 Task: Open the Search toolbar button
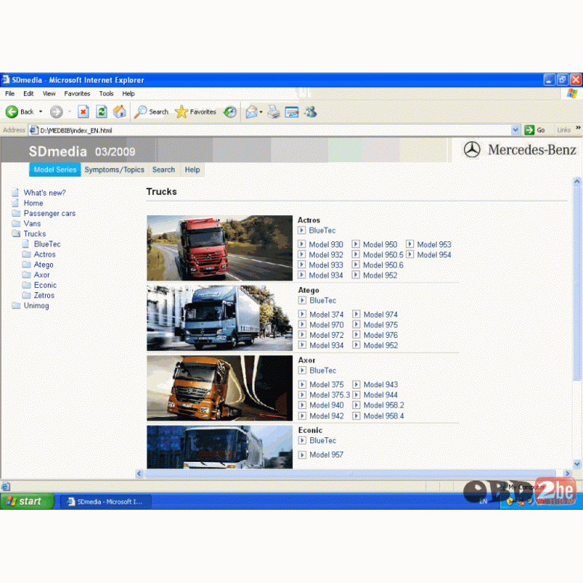(x=151, y=111)
